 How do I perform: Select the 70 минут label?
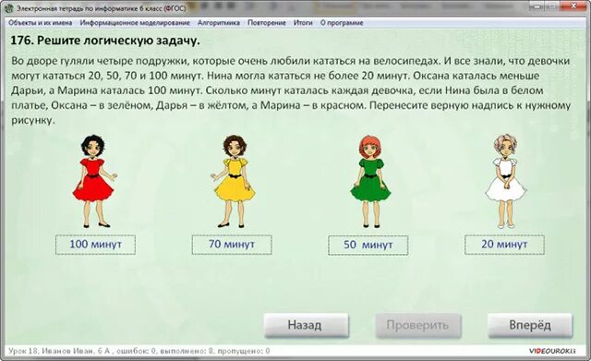point(232,245)
